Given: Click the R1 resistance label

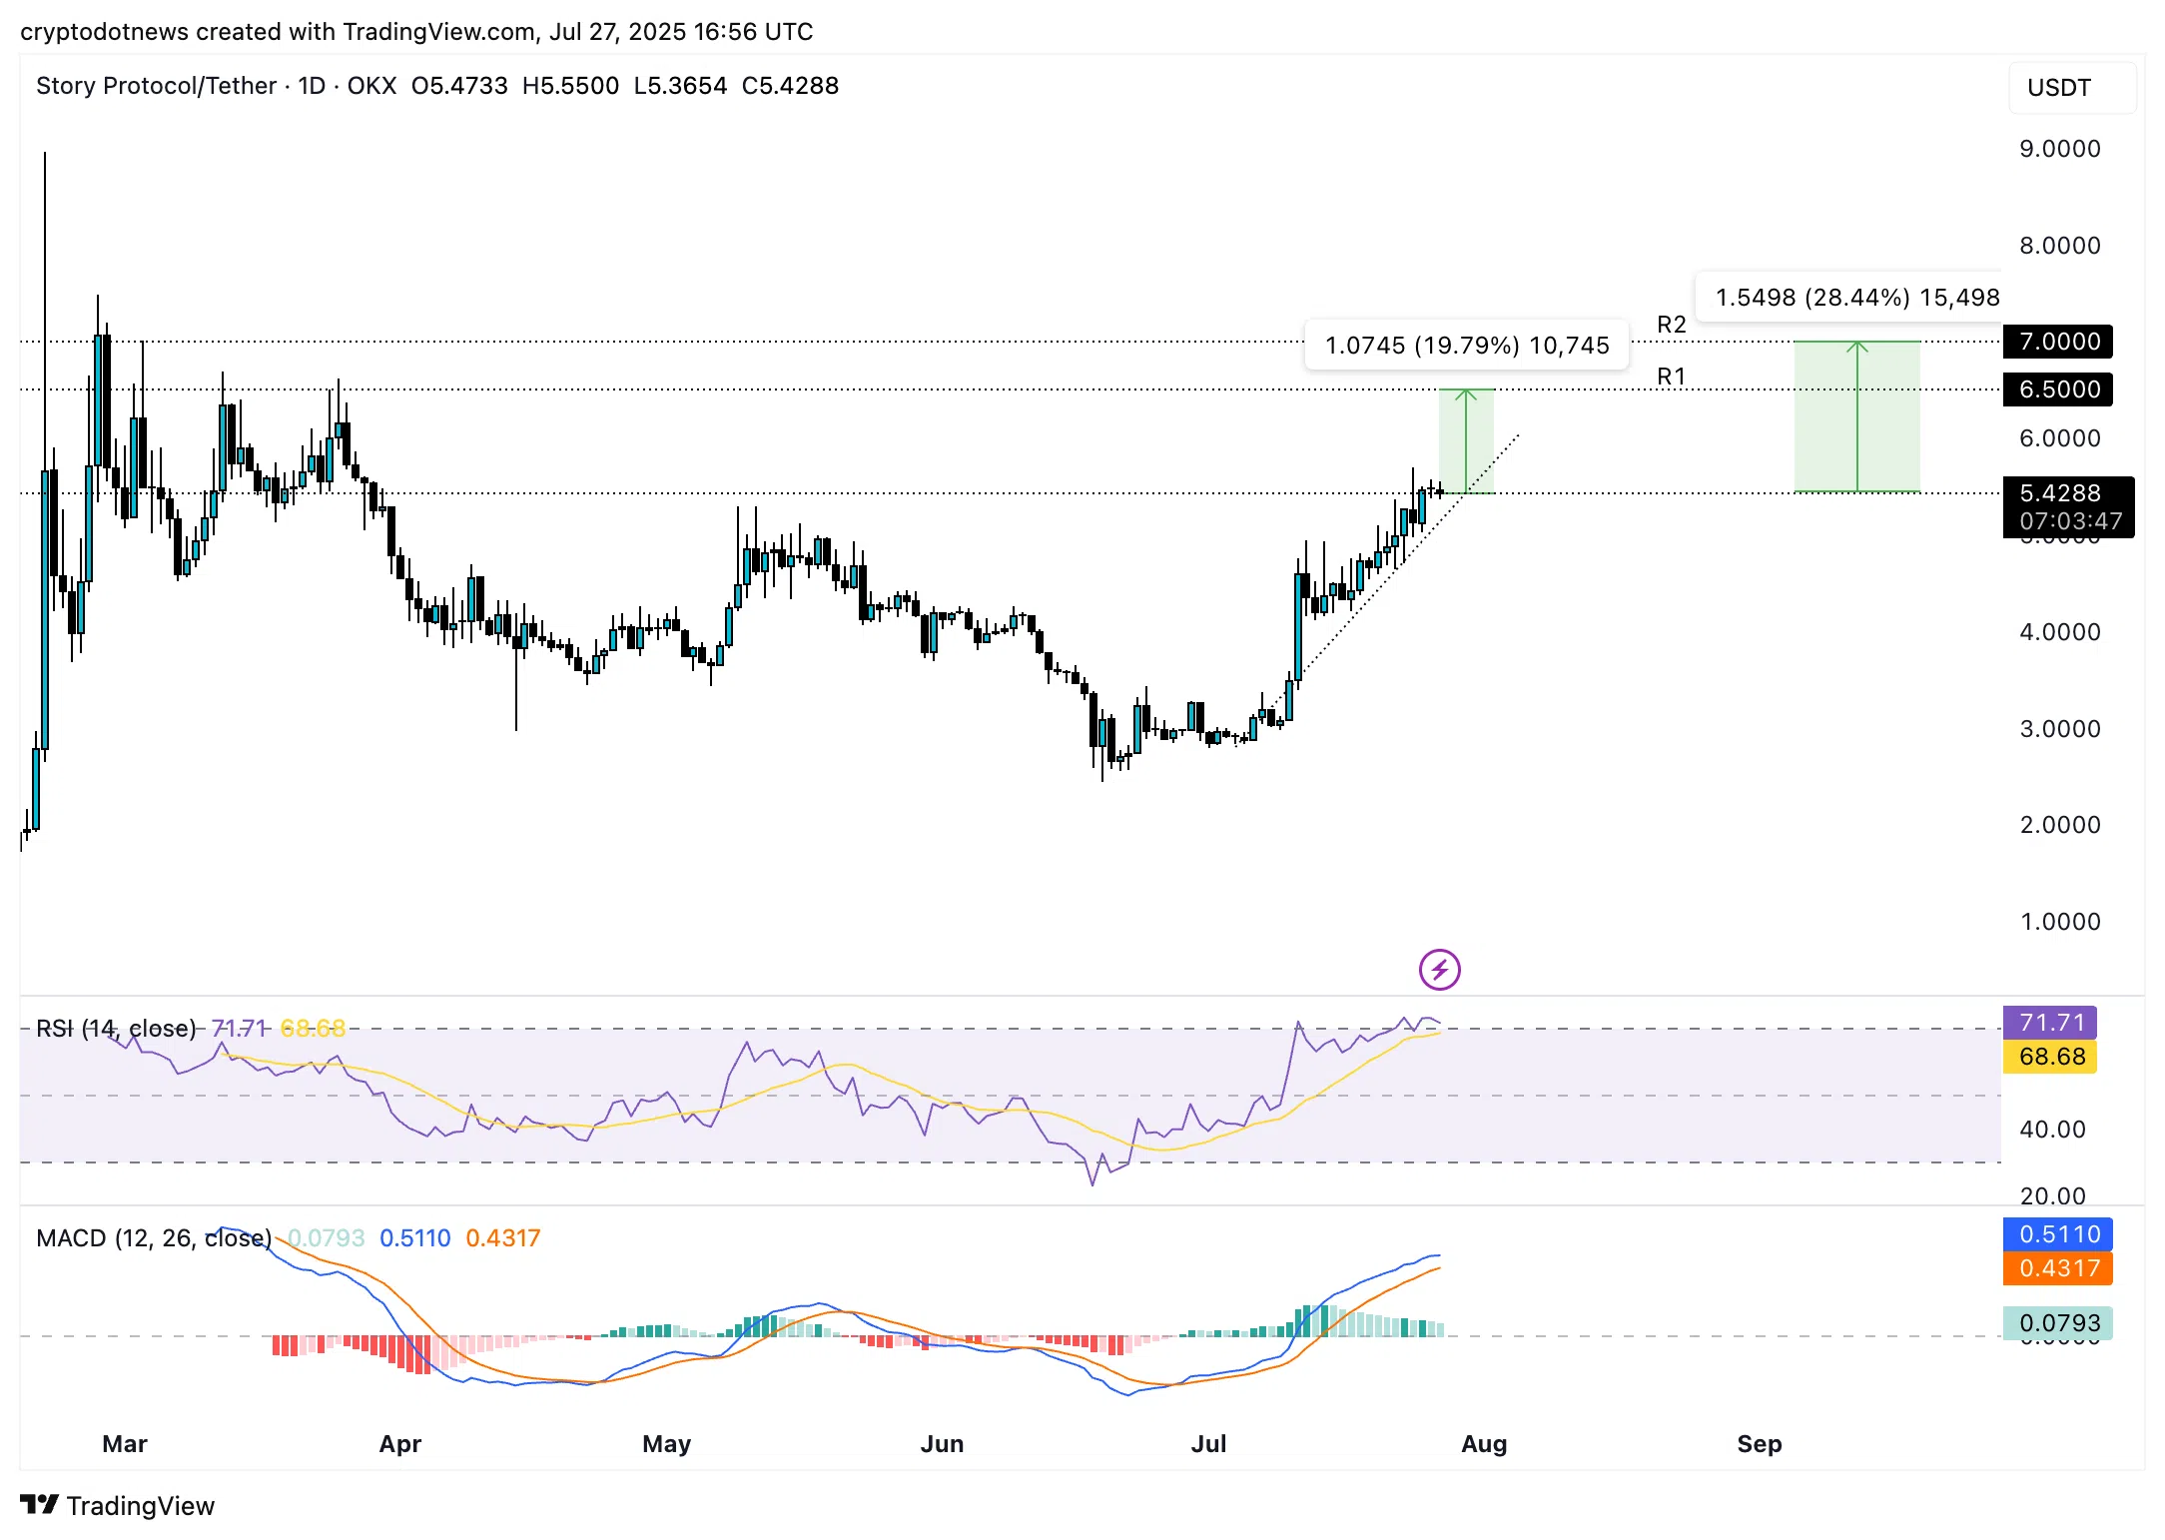Looking at the screenshot, I should click(x=1671, y=377).
